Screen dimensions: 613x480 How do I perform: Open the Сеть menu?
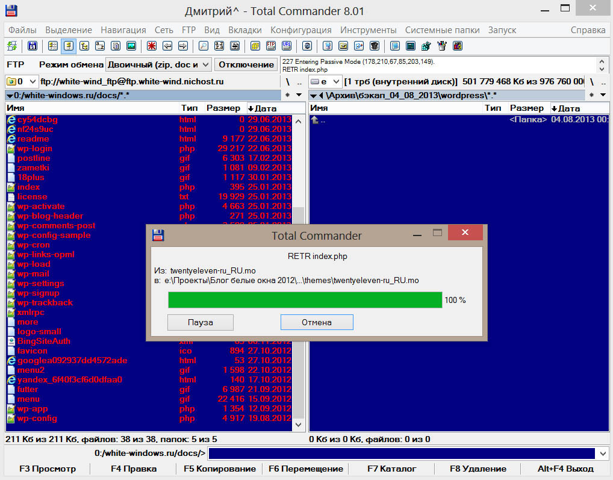(164, 30)
